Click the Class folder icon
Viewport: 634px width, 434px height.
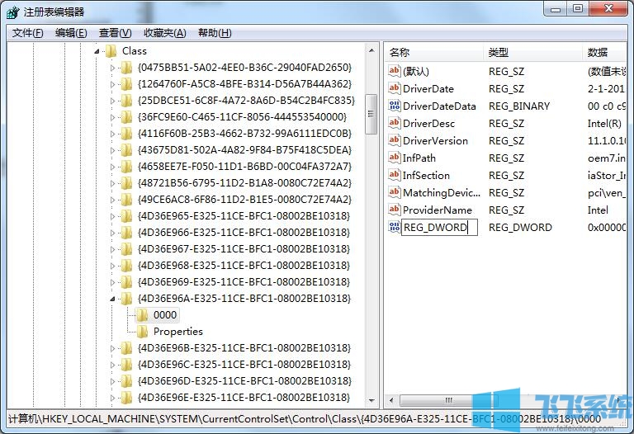[111, 51]
